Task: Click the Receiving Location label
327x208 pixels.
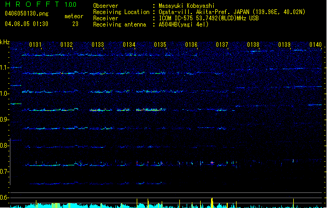Action: (121, 12)
